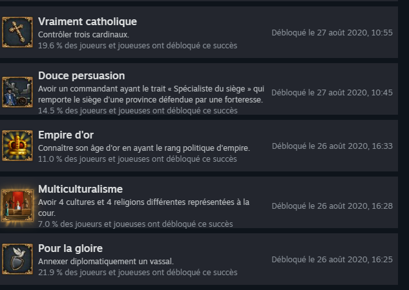Click the Vraiment catholique cross icon
The width and height of the screenshot is (409, 290).
[17, 32]
